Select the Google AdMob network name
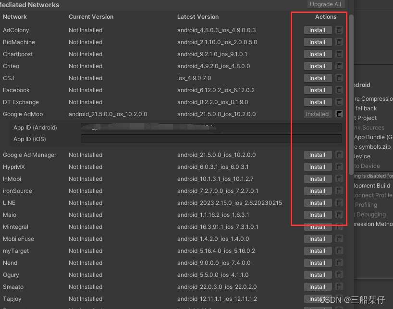The height and width of the screenshot is (309, 393). (23, 114)
